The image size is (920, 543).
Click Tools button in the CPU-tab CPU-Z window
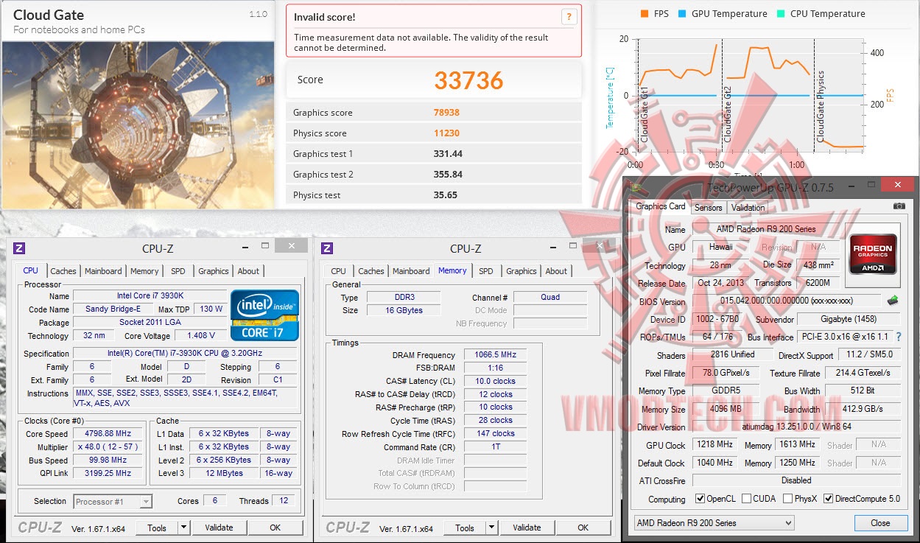point(156,528)
